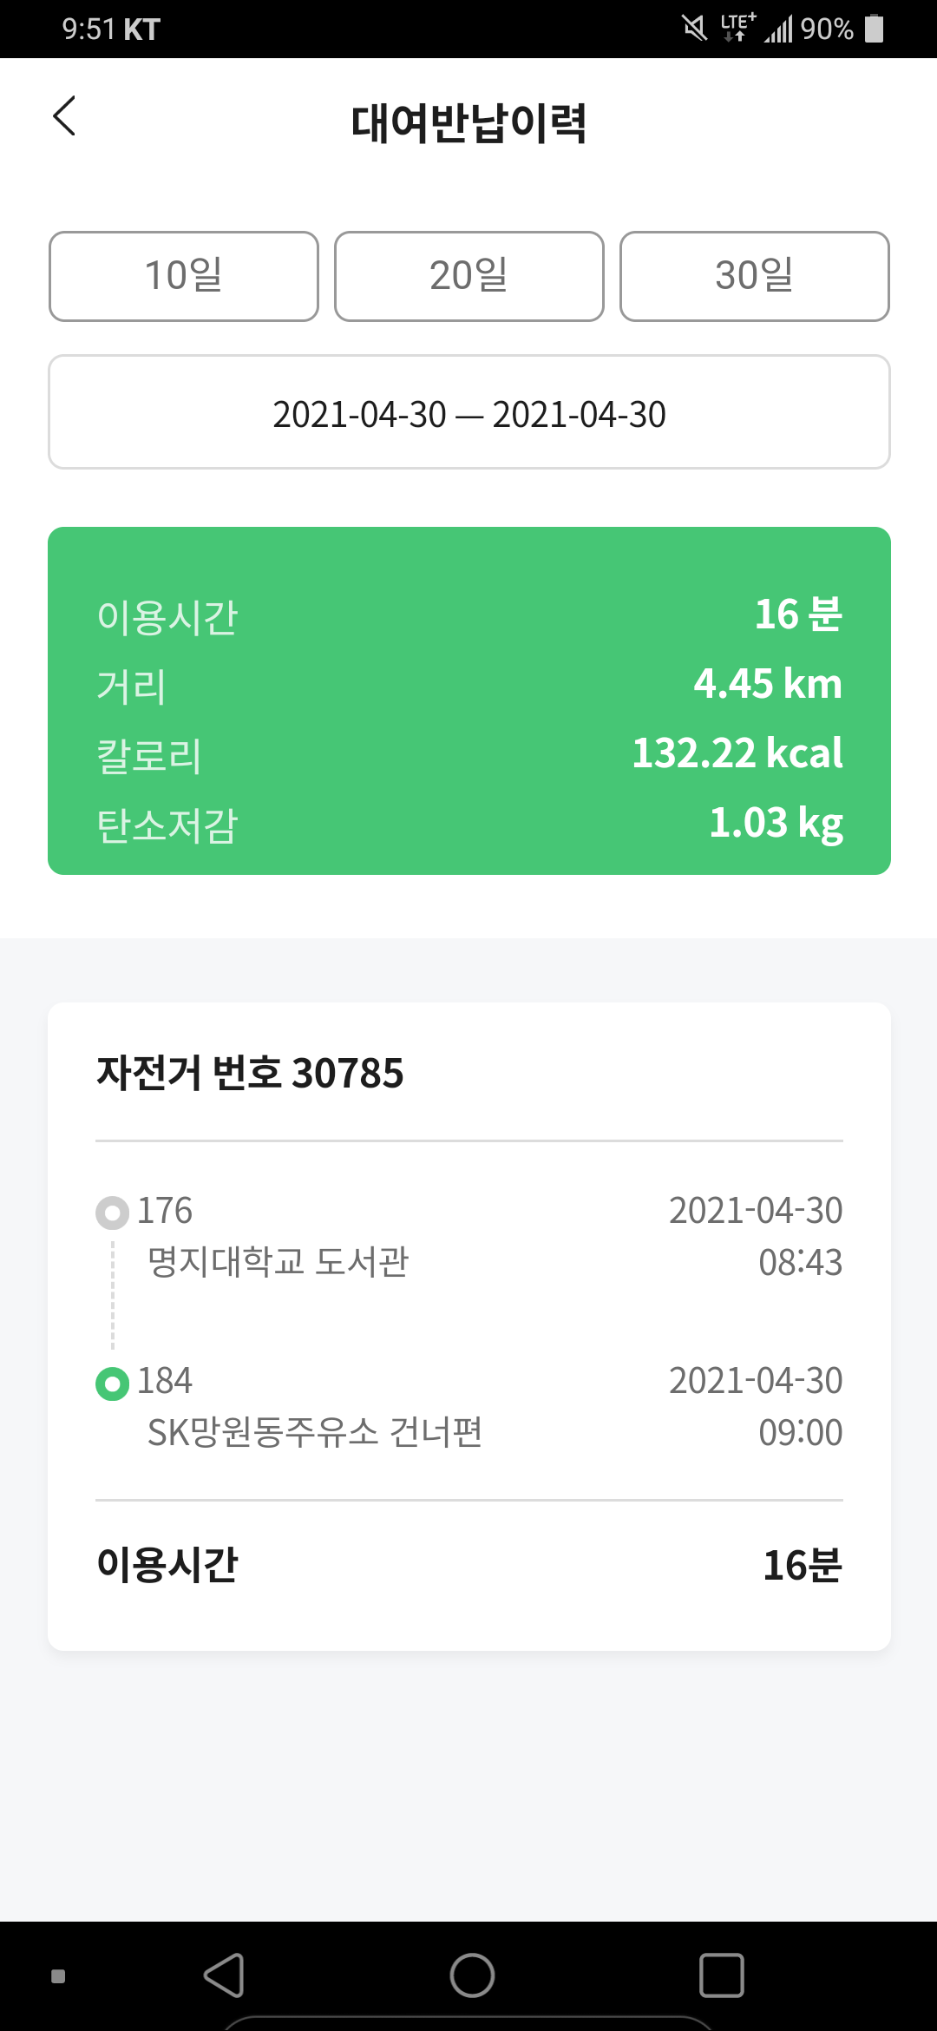
Task: Open the 2021-04-30 date range picker
Action: click(x=469, y=412)
